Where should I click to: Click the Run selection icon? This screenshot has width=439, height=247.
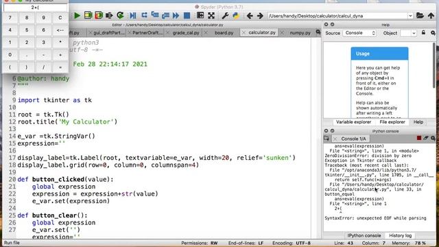[x=109, y=15]
